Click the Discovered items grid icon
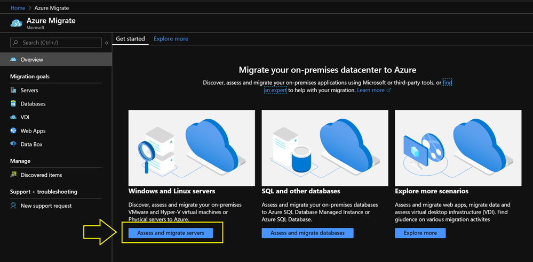This screenshot has width=533, height=262. tap(13, 175)
